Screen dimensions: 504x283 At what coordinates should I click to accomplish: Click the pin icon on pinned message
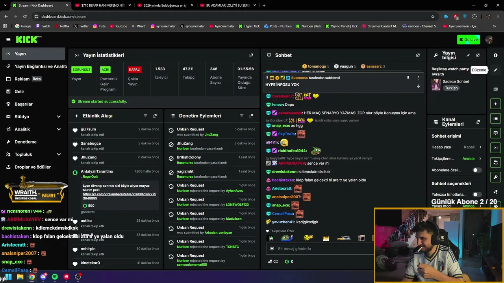408,78
